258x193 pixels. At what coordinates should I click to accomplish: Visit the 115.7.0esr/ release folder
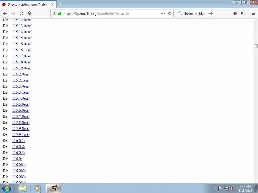pos(21,117)
